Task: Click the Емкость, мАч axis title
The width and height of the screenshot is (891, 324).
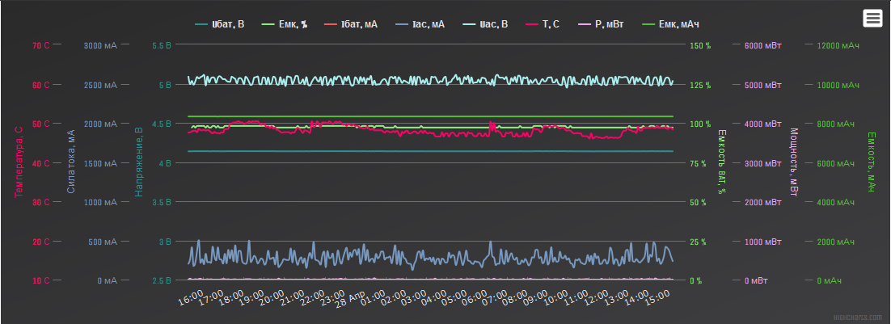Action: (x=872, y=162)
